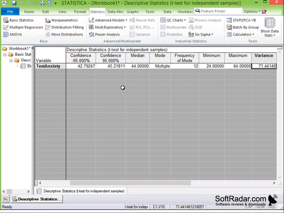284x213 pixels.
Task: Select the Variance column header
Action: [x=264, y=58]
